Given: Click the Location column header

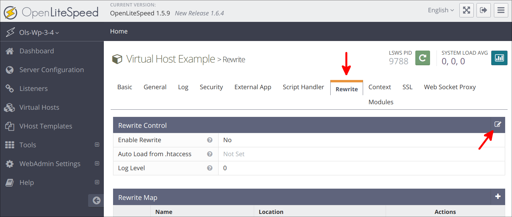Looking at the screenshot, I should 271,212.
